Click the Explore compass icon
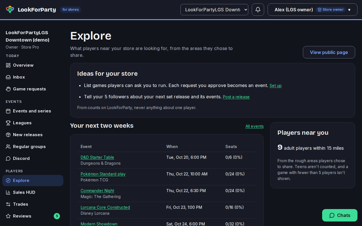Image resolution: width=362 pixels, height=226 pixels. [x=8, y=181]
